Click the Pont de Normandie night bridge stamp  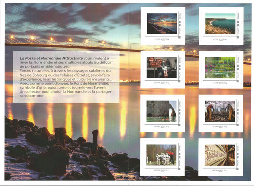coord(163,26)
